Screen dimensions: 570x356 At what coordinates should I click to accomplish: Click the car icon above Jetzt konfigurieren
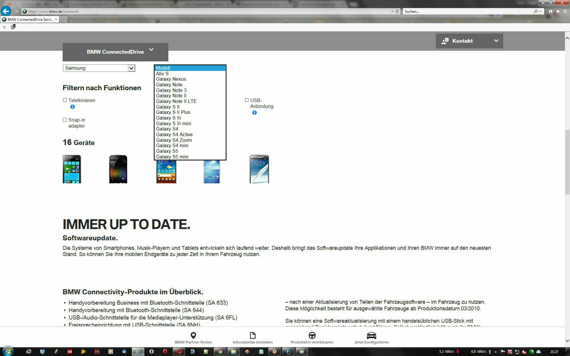(371, 335)
